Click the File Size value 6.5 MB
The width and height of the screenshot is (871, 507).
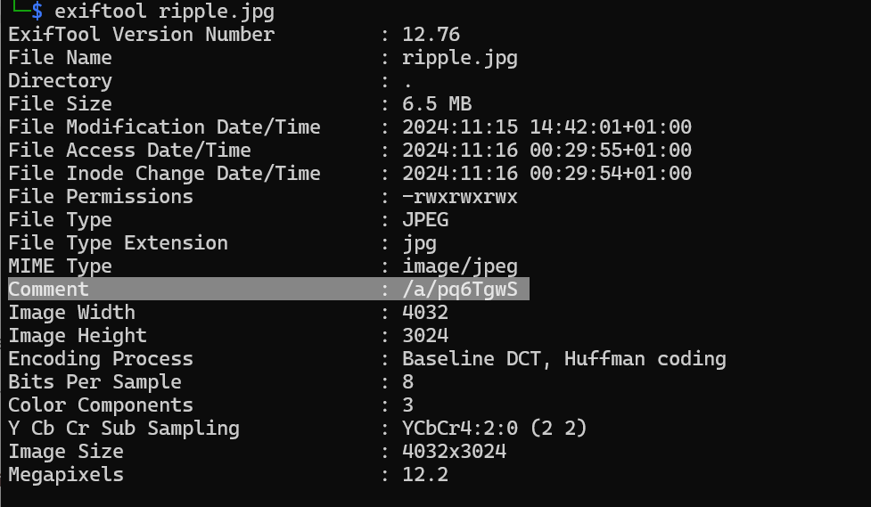pyautogui.click(x=437, y=104)
